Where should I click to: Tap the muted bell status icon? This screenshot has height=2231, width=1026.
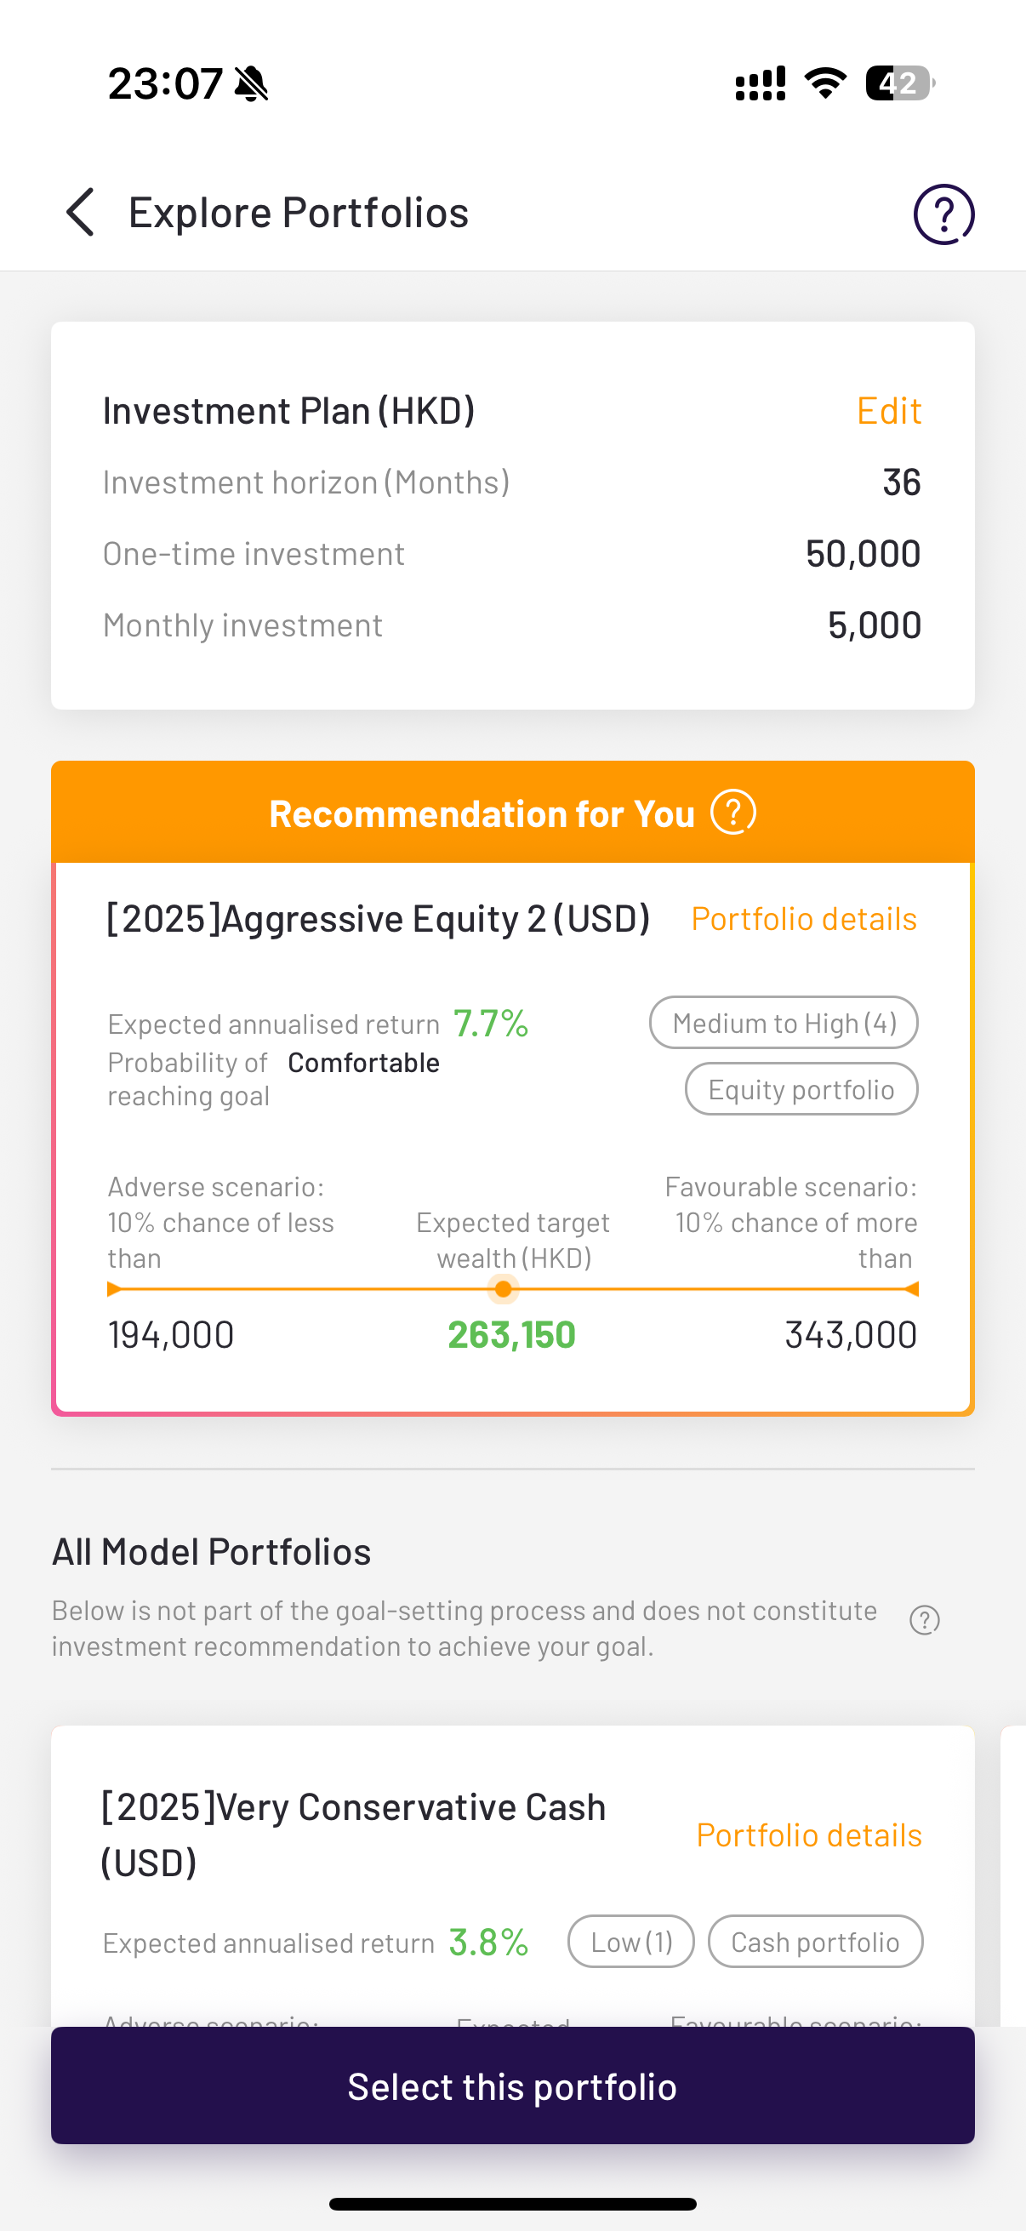click(x=252, y=84)
